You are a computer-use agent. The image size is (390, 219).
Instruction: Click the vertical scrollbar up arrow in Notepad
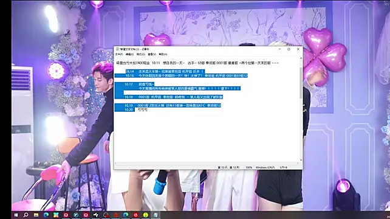301,58
